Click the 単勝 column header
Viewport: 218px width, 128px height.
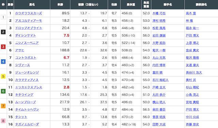[x=60, y=4]
